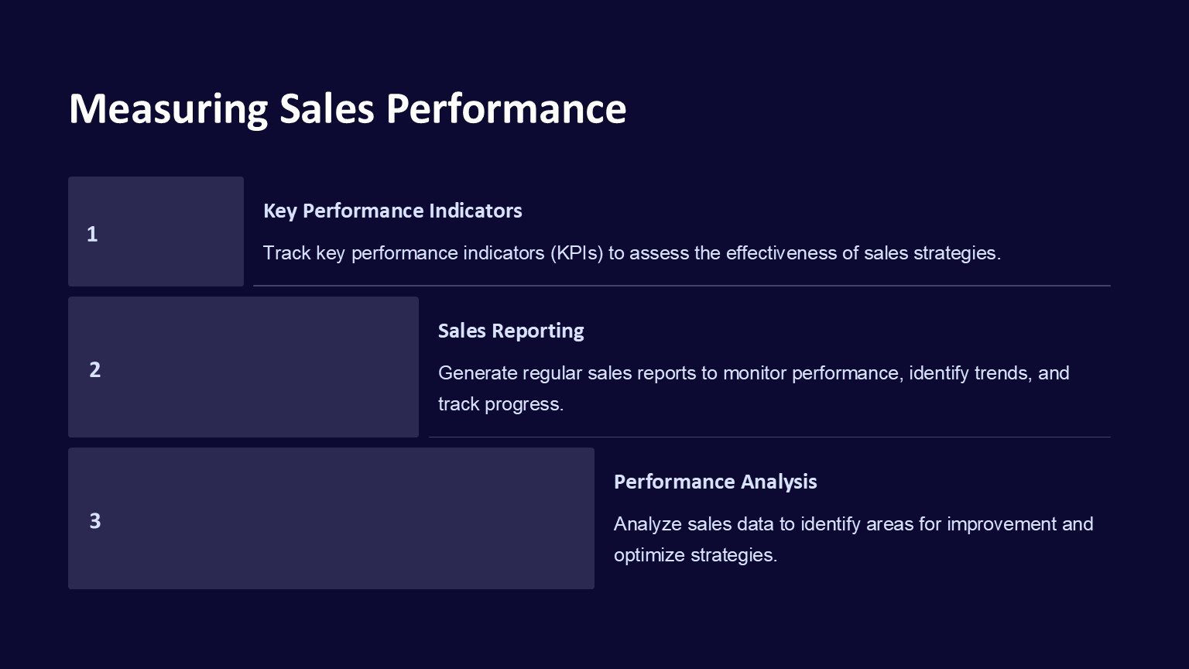Click the words "track progress."
This screenshot has width=1189, height=669.
(x=501, y=404)
